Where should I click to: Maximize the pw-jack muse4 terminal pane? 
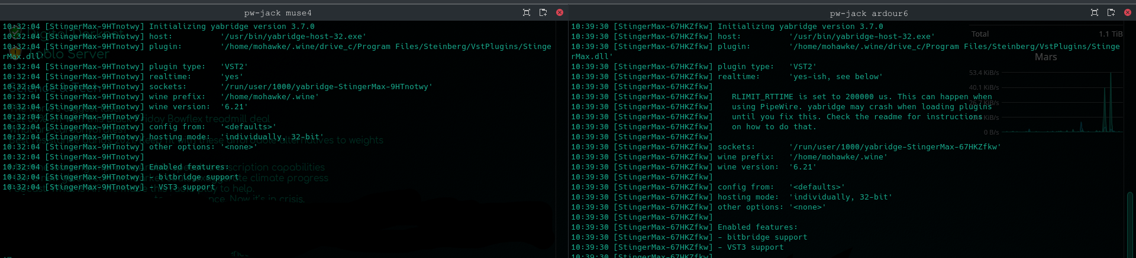[527, 12]
